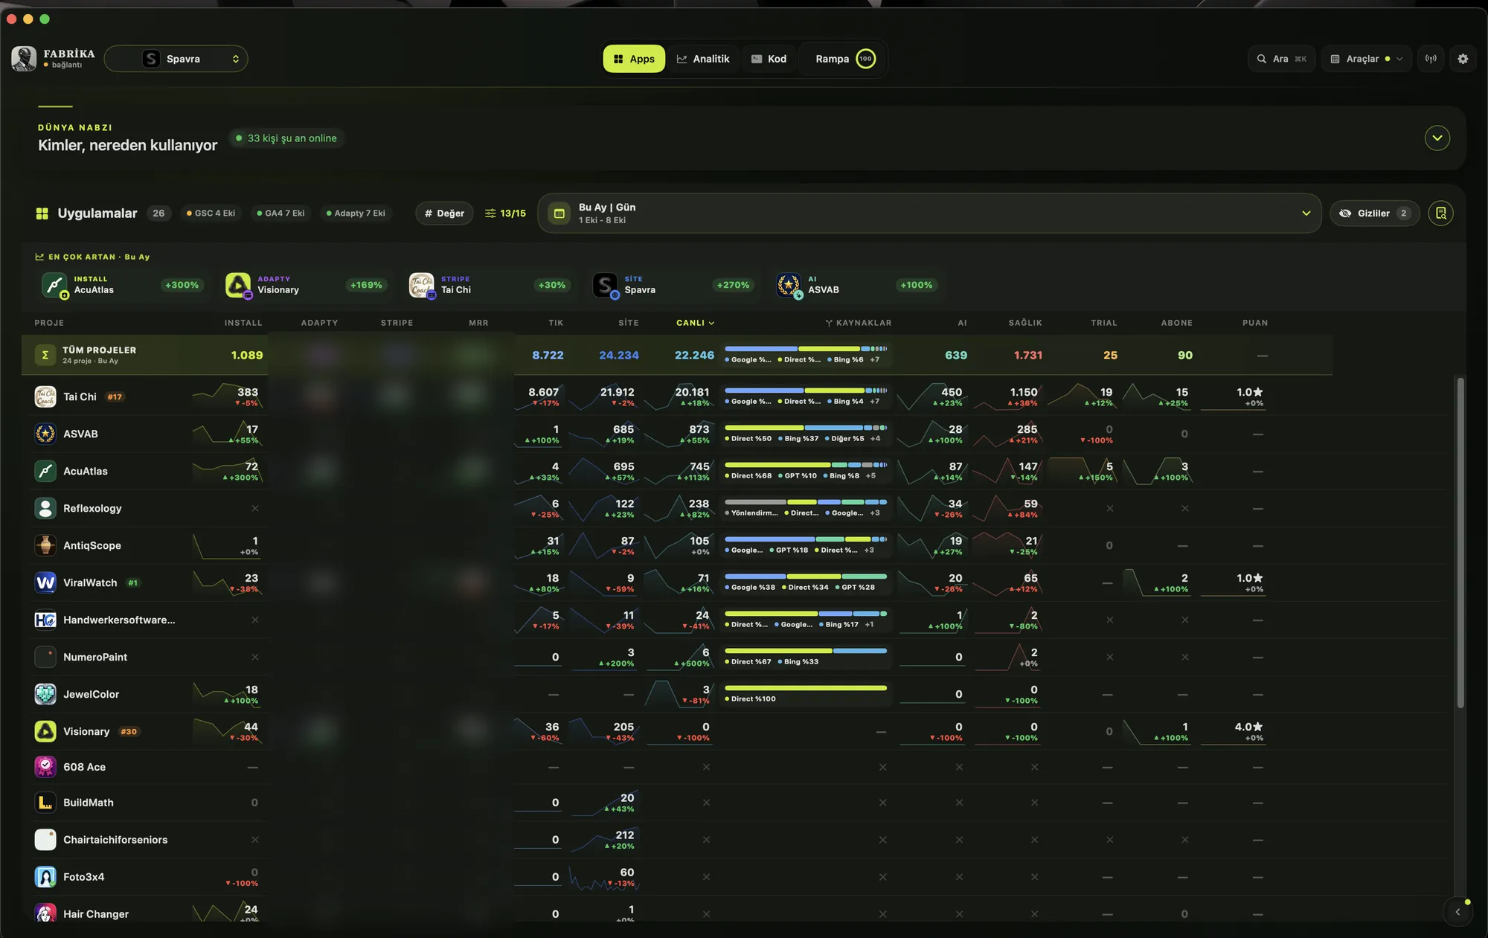Open the 13/15 column filter

505,213
